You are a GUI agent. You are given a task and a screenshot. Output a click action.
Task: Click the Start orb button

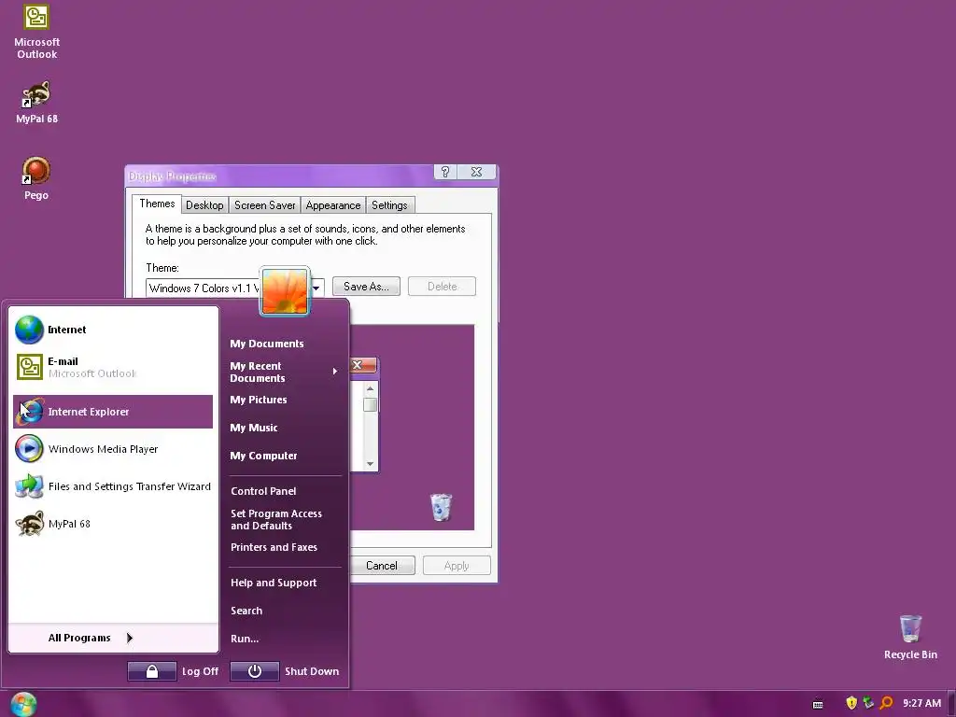23,704
